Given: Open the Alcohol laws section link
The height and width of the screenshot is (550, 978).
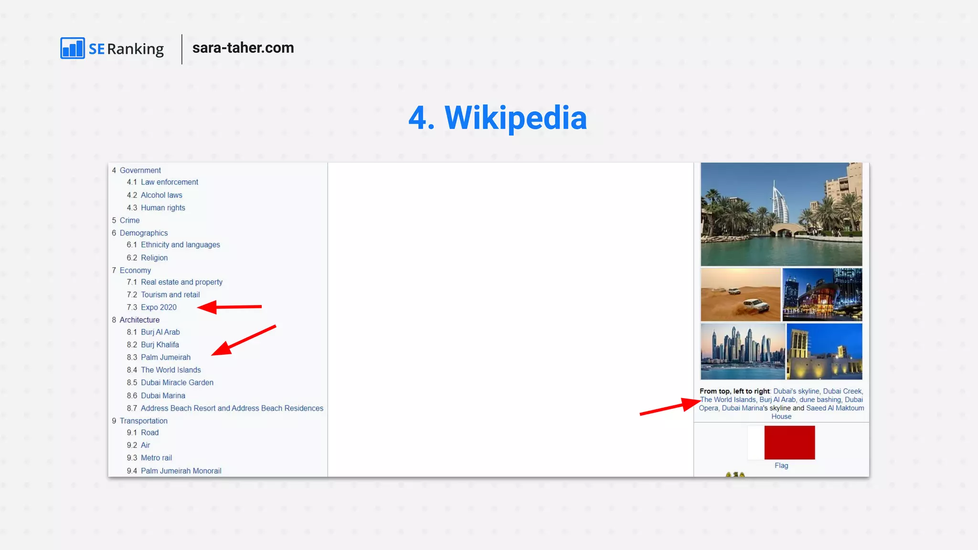Looking at the screenshot, I should pos(161,195).
